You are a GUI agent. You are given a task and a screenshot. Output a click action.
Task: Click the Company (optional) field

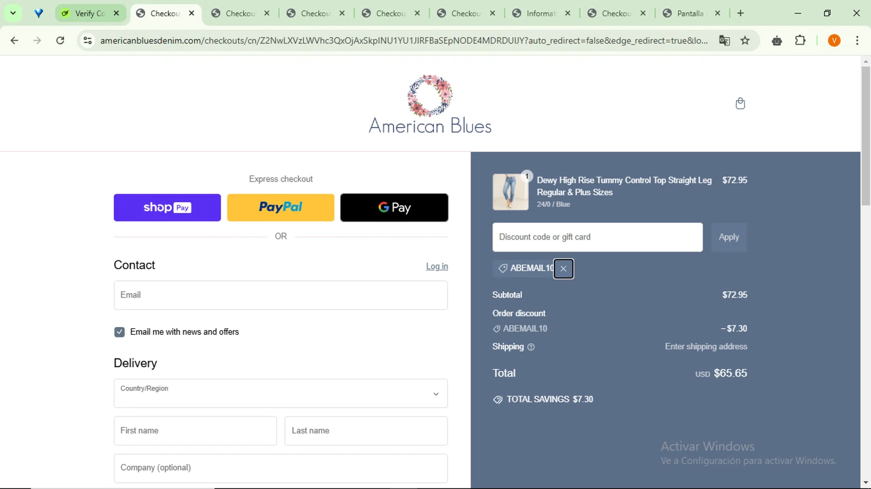point(280,468)
